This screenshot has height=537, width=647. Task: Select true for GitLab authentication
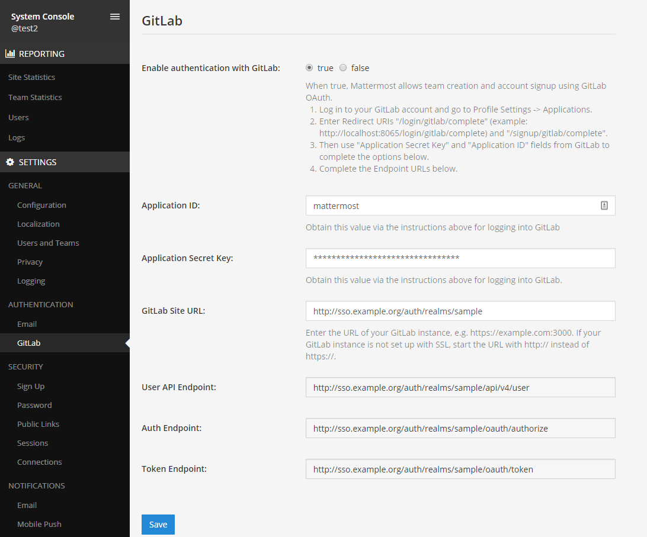(x=309, y=68)
